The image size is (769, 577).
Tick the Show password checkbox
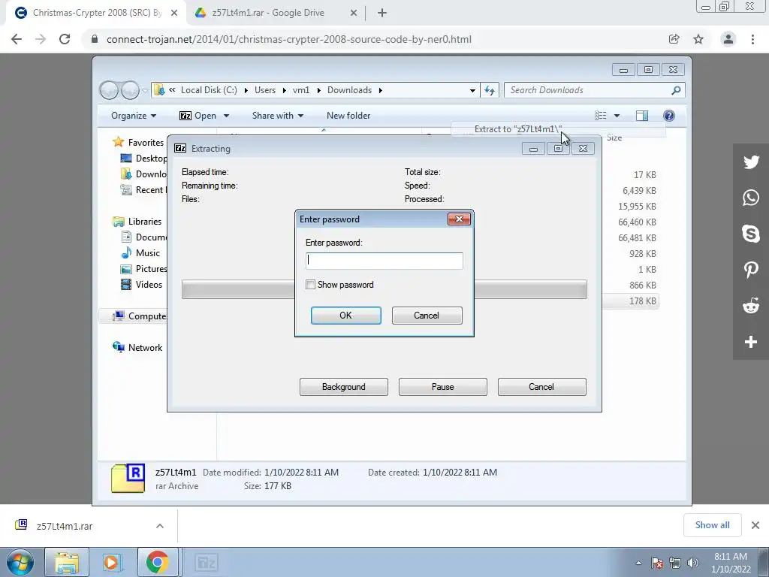point(310,285)
